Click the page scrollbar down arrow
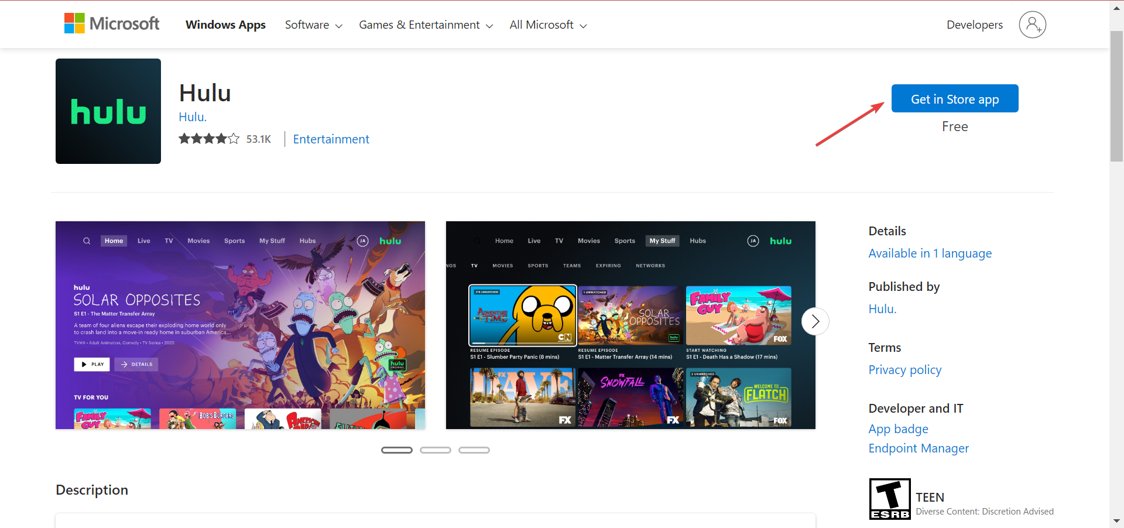1124x528 pixels. 1116,521
